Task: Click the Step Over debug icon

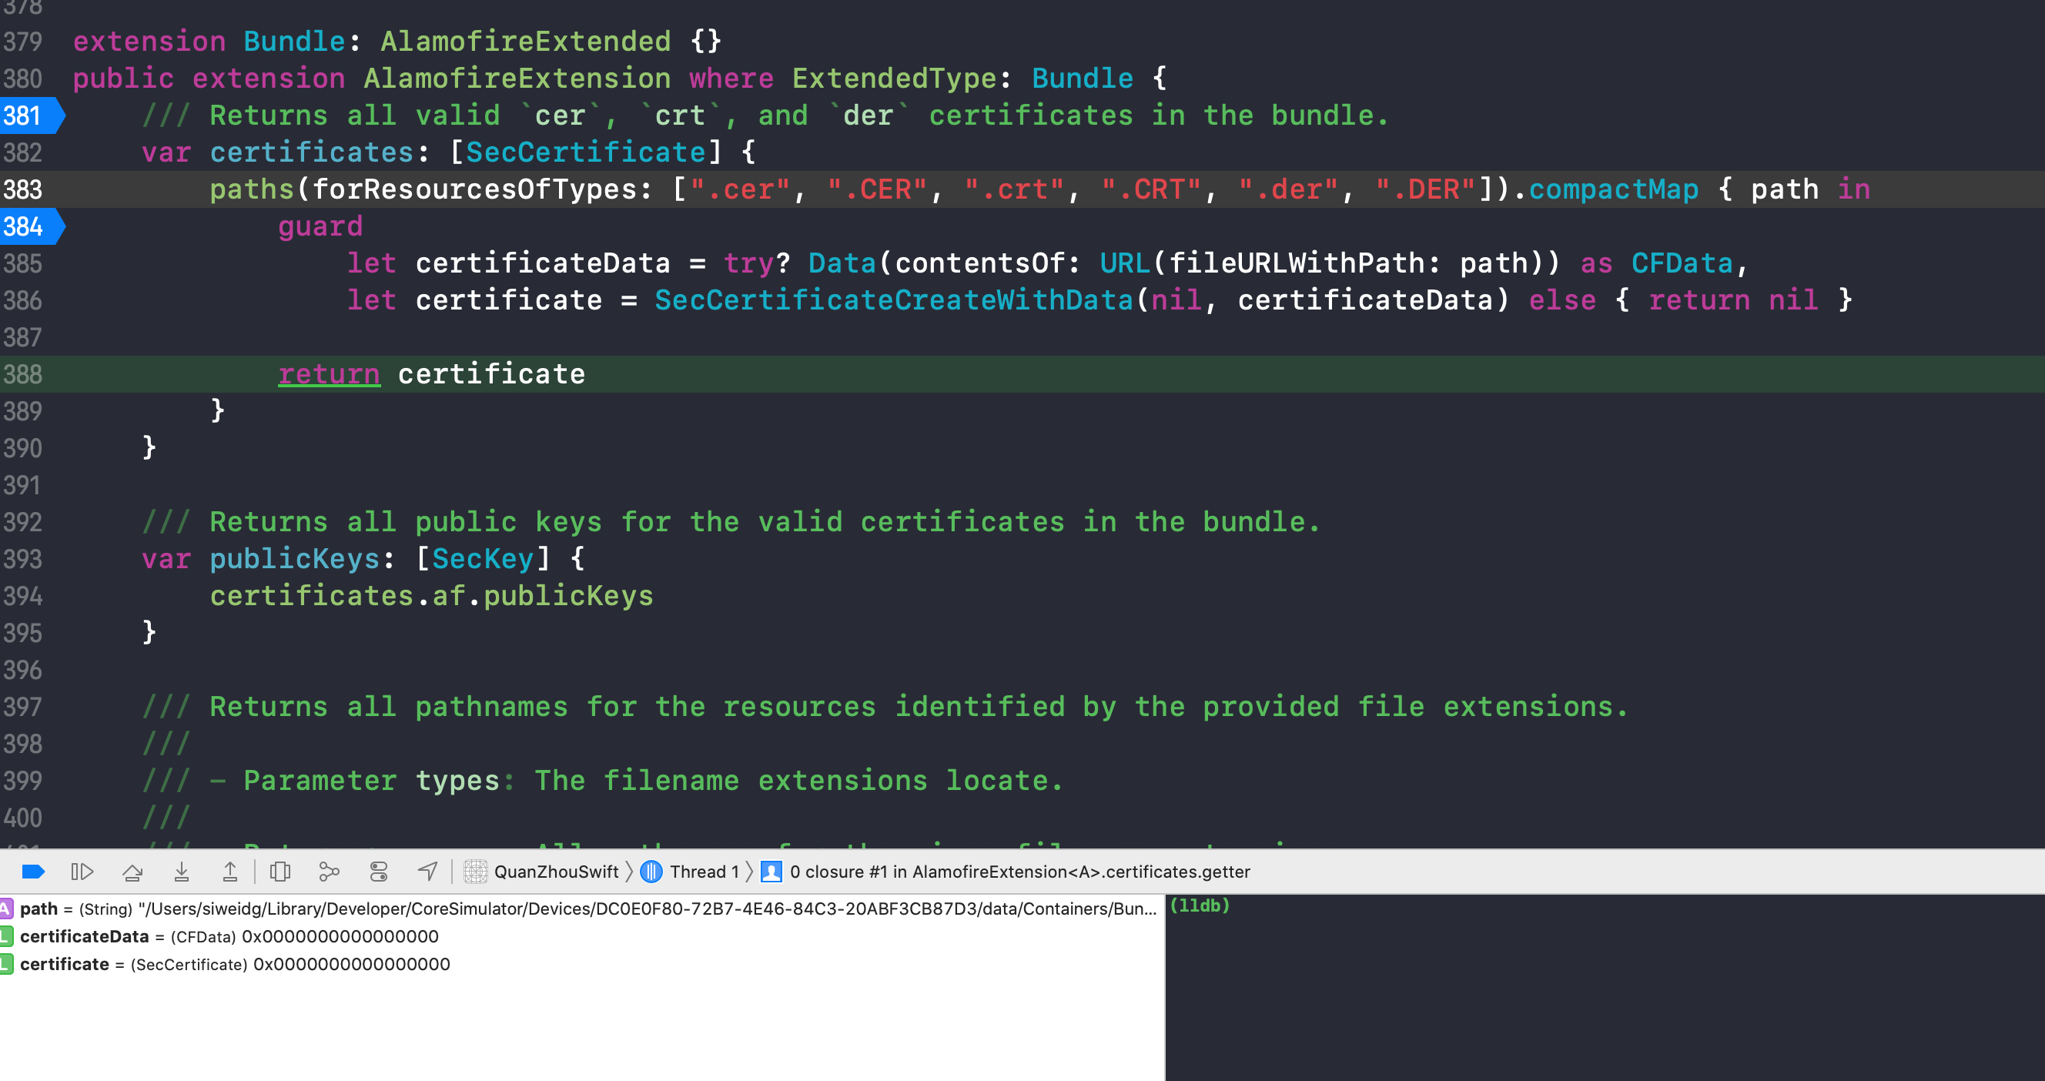Action: click(x=132, y=872)
